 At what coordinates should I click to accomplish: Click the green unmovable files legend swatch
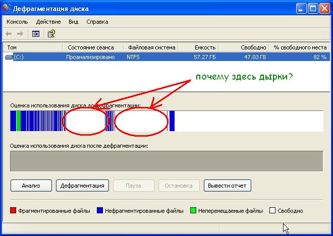pos(193,210)
